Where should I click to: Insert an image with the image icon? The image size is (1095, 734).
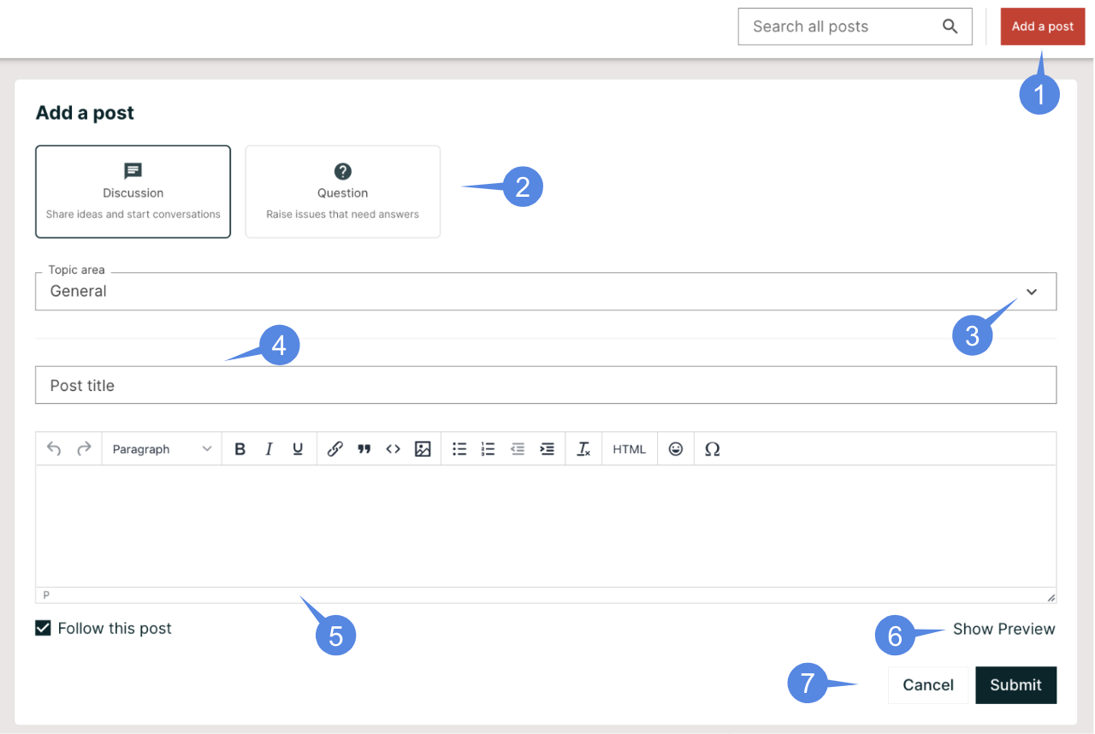[x=423, y=449]
